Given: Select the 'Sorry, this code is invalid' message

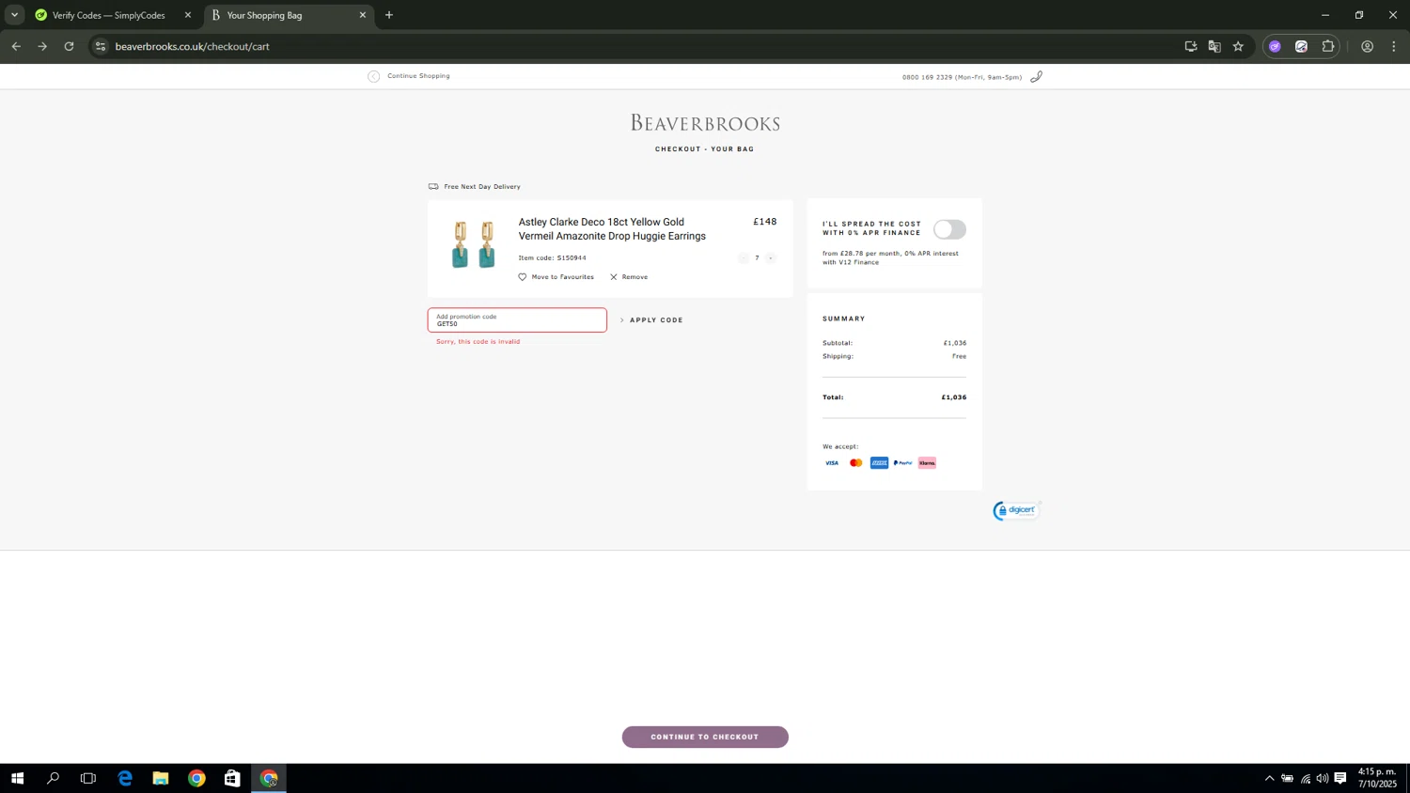Looking at the screenshot, I should pyautogui.click(x=478, y=342).
